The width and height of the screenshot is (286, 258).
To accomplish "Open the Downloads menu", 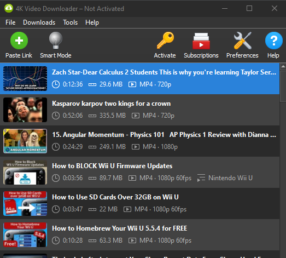I will [x=39, y=22].
